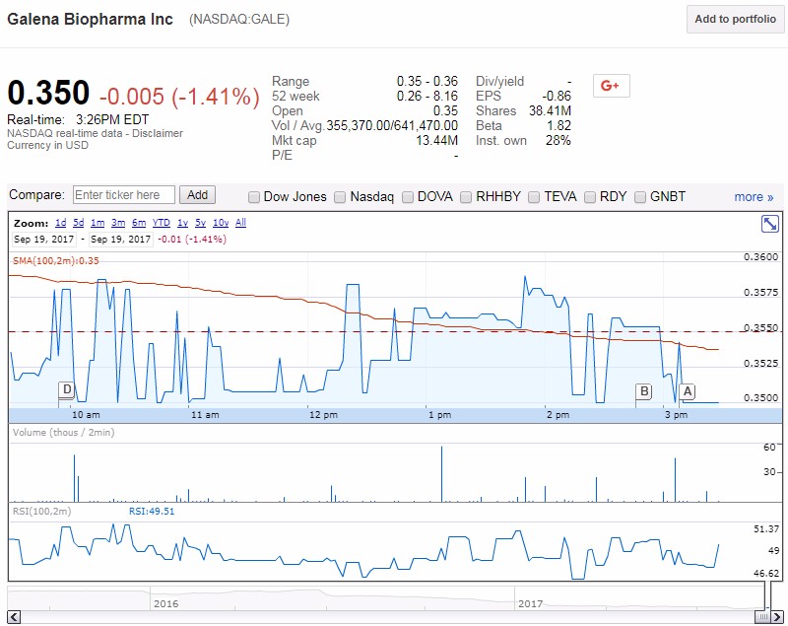This screenshot has height=626, width=788.
Task: Click the 2016 overview timeline label
Action: tap(165, 603)
